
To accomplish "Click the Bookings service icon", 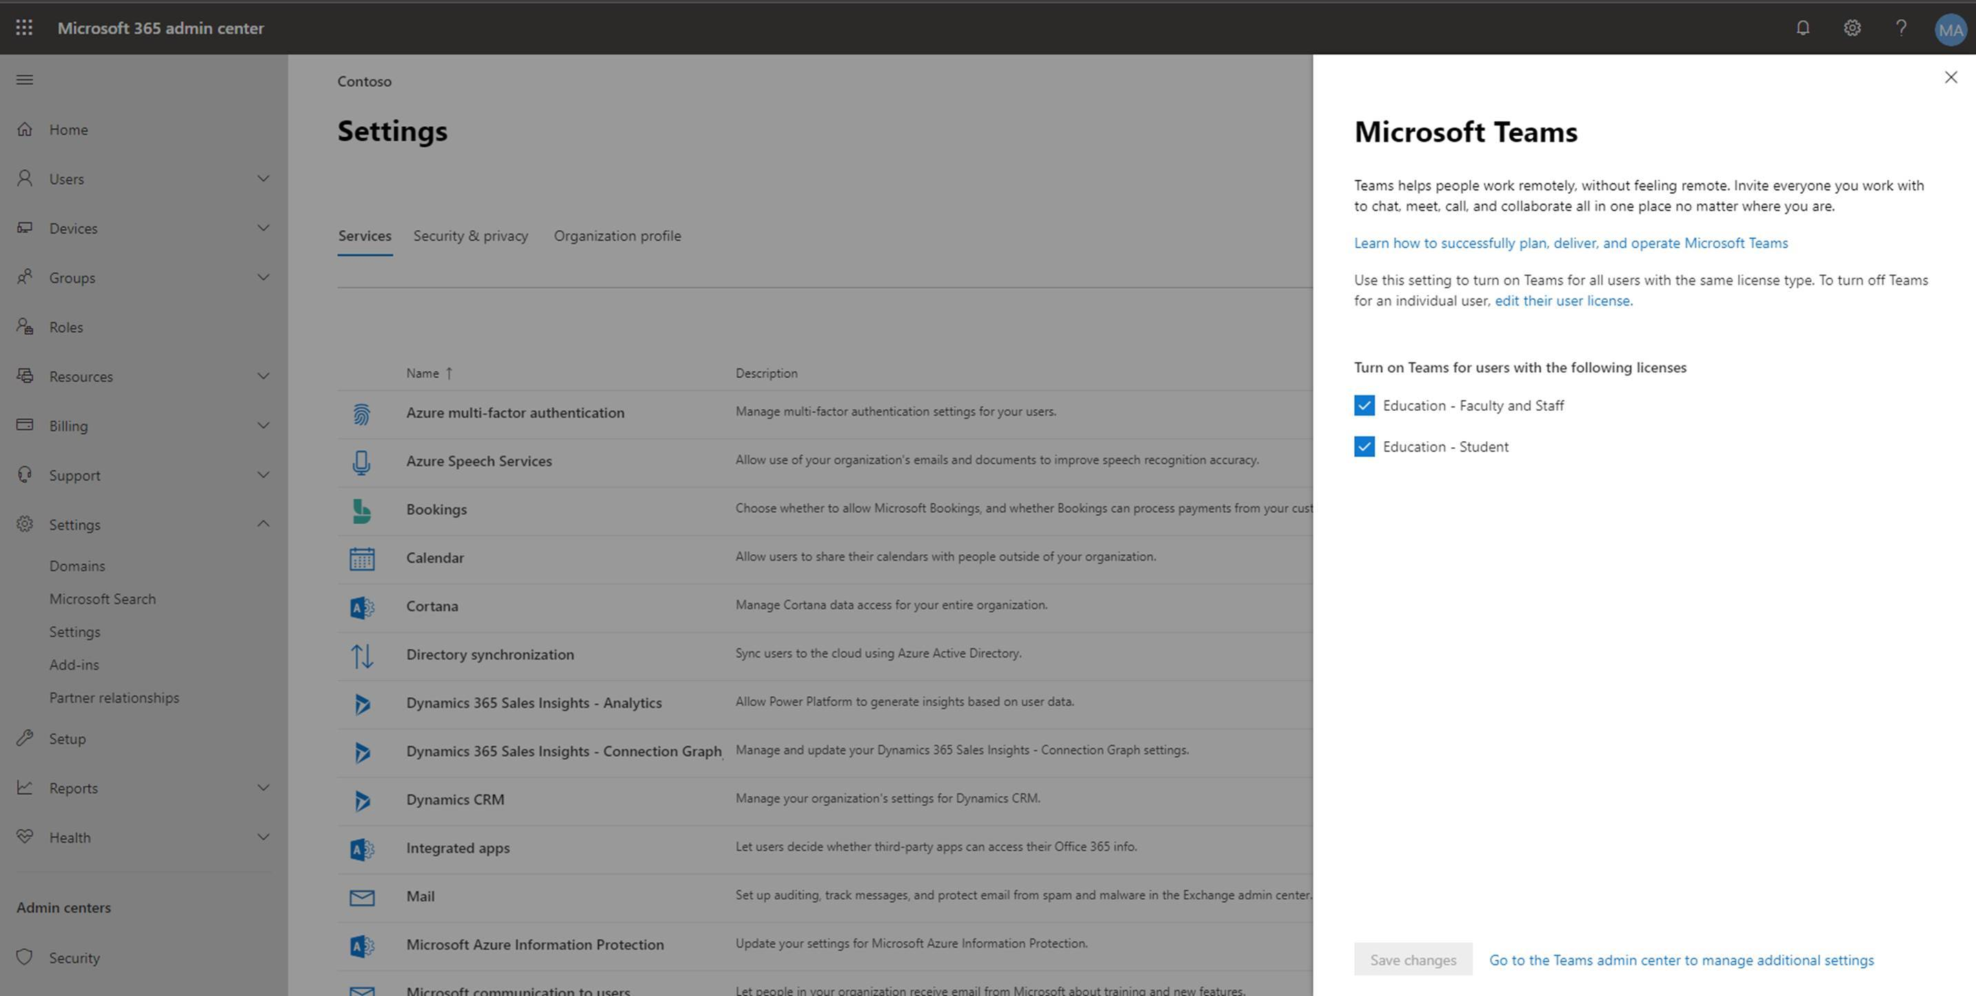I will pos(362,508).
